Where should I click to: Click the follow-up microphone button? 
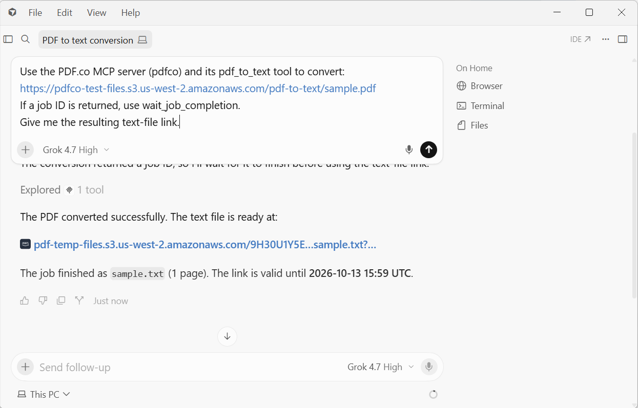pos(429,367)
